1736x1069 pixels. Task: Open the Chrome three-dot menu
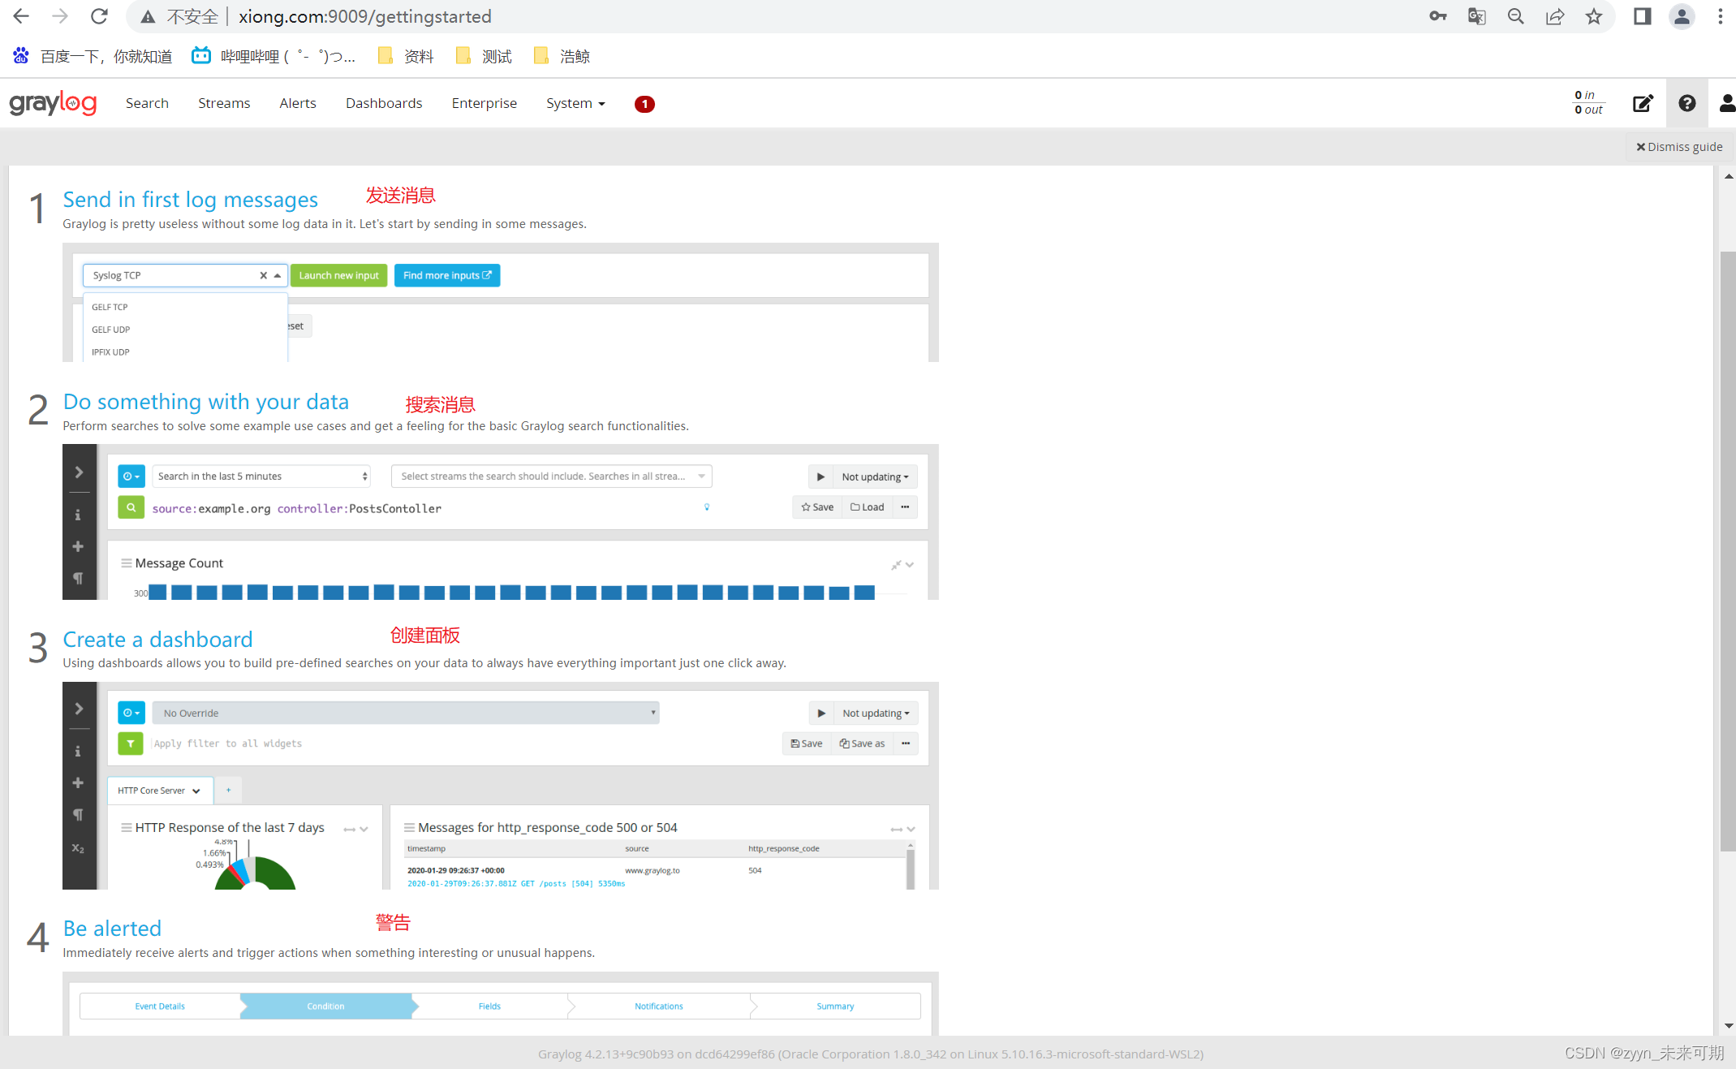point(1721,16)
